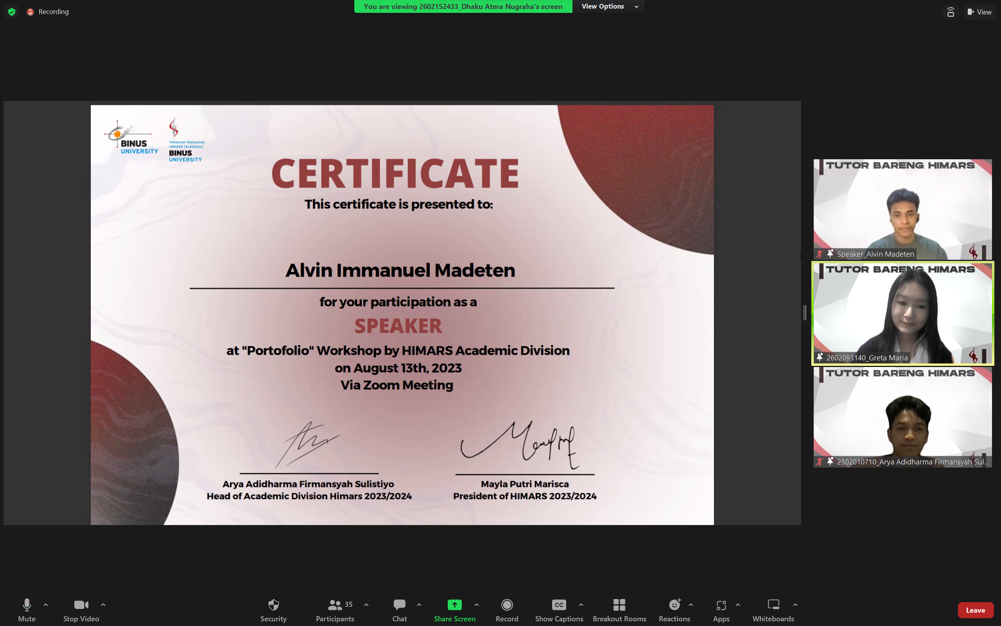This screenshot has height=626, width=1001.
Task: Select Speaker_Alvin Madeten video thumbnail
Action: (x=902, y=209)
